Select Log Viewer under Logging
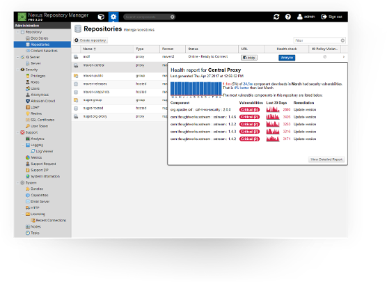Image resolution: width=387 pixels, height=282 pixels. [45, 151]
